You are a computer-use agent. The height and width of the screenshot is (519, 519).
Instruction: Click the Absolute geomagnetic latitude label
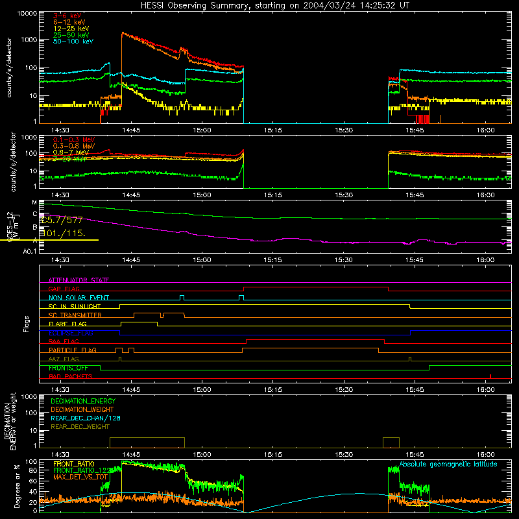click(x=448, y=464)
